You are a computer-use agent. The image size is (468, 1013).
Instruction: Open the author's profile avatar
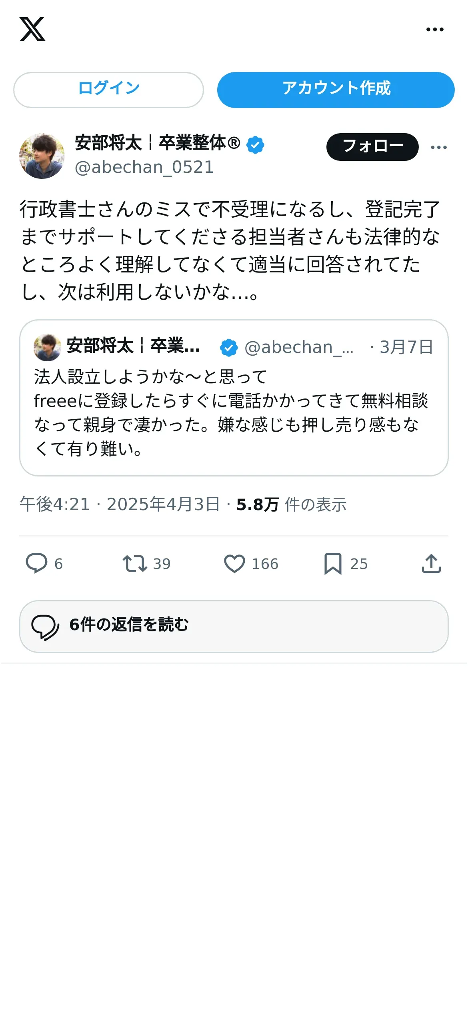coord(42,156)
